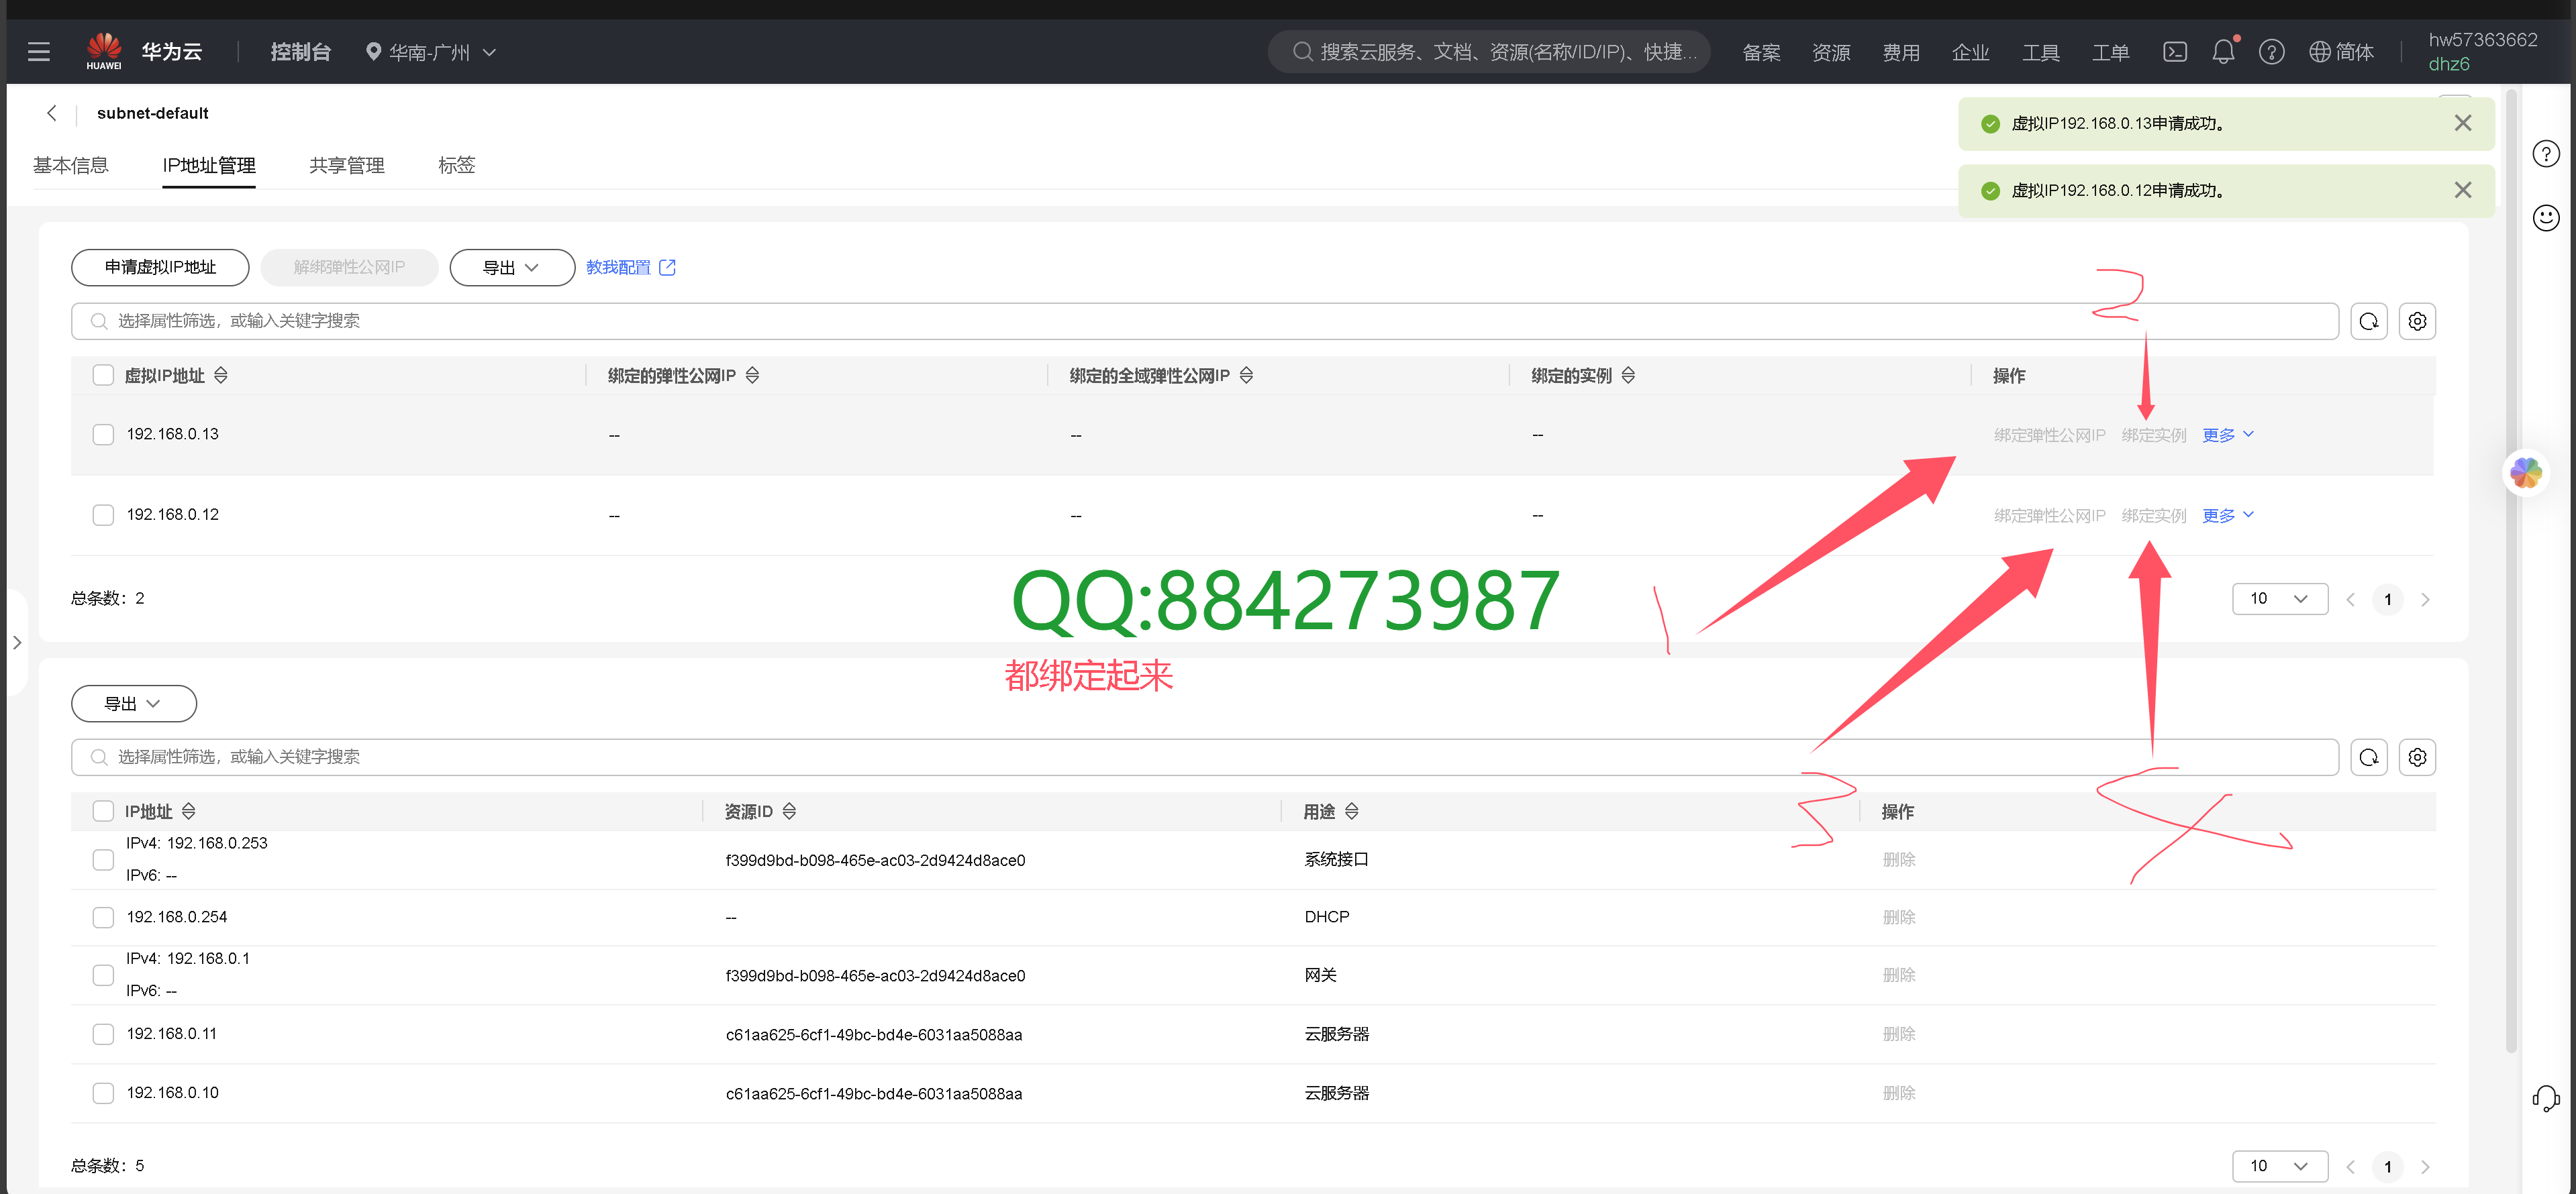This screenshot has height=1194, width=2576.
Task: Focus the lower IP table filter field
Action: coord(1204,757)
